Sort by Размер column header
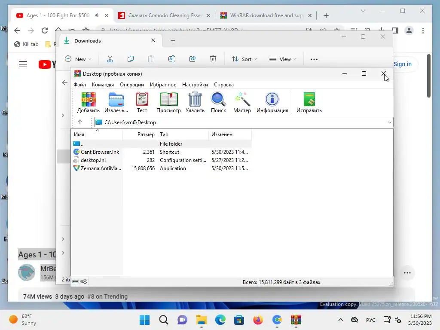 point(140,134)
